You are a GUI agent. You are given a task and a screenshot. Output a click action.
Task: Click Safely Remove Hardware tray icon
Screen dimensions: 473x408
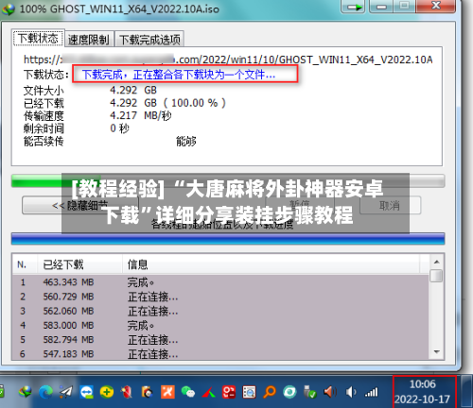310,392
